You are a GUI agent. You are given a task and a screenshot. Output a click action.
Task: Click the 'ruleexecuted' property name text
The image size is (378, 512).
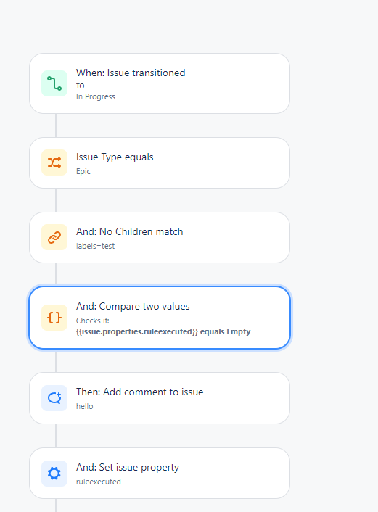99,482
